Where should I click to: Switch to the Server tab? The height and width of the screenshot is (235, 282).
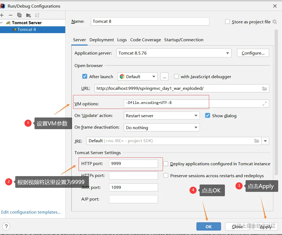[x=79, y=40]
